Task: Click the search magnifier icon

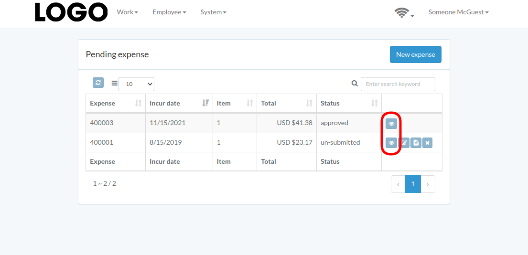Action: (355, 84)
